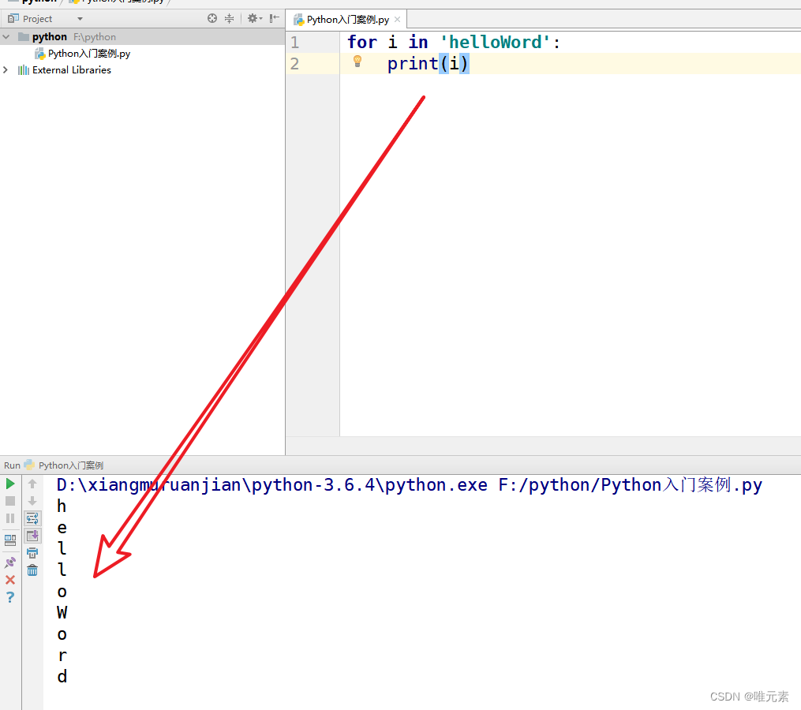Click the Run panel label
801x710 pixels.
coord(12,465)
